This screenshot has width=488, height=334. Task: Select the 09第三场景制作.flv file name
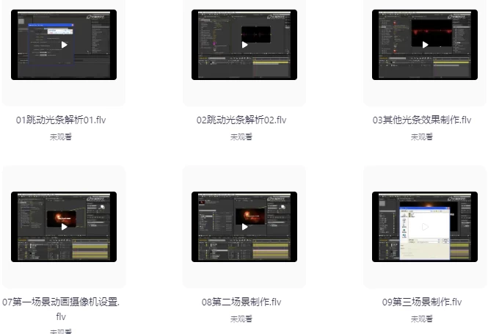point(422,302)
